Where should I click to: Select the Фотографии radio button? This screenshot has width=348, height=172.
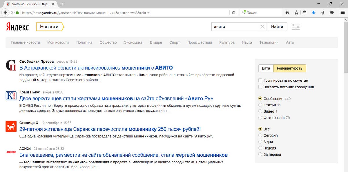(260, 117)
